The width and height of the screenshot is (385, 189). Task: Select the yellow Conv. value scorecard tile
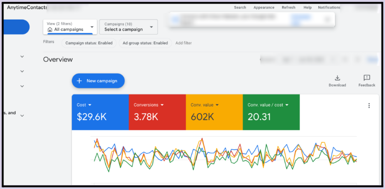(214, 112)
